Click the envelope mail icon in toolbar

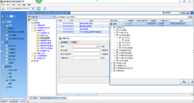coord(9,9)
